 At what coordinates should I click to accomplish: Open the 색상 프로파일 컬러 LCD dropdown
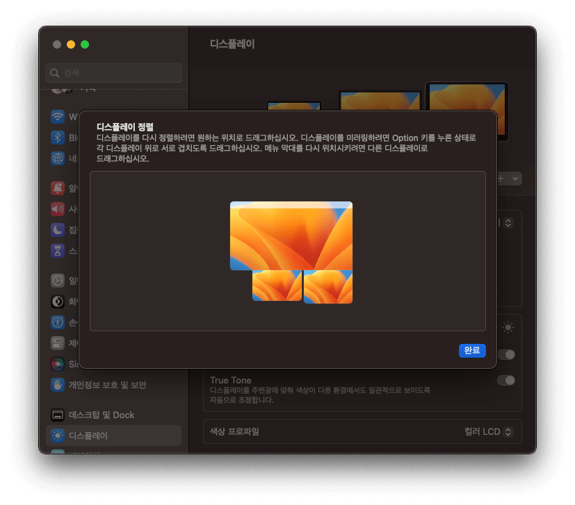(x=489, y=431)
